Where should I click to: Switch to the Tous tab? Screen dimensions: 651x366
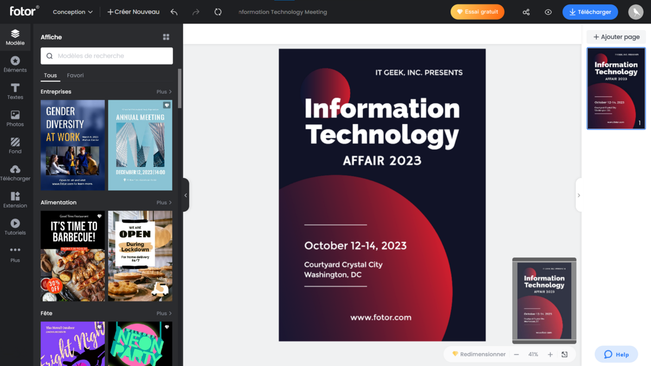[x=50, y=75]
